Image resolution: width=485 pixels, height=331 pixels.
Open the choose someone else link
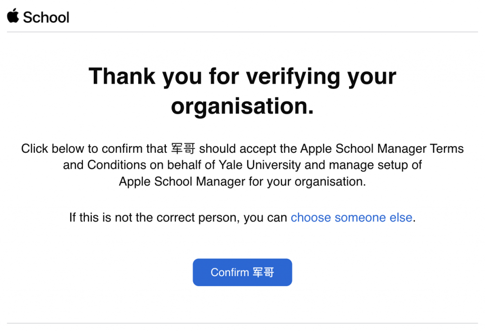351,218
